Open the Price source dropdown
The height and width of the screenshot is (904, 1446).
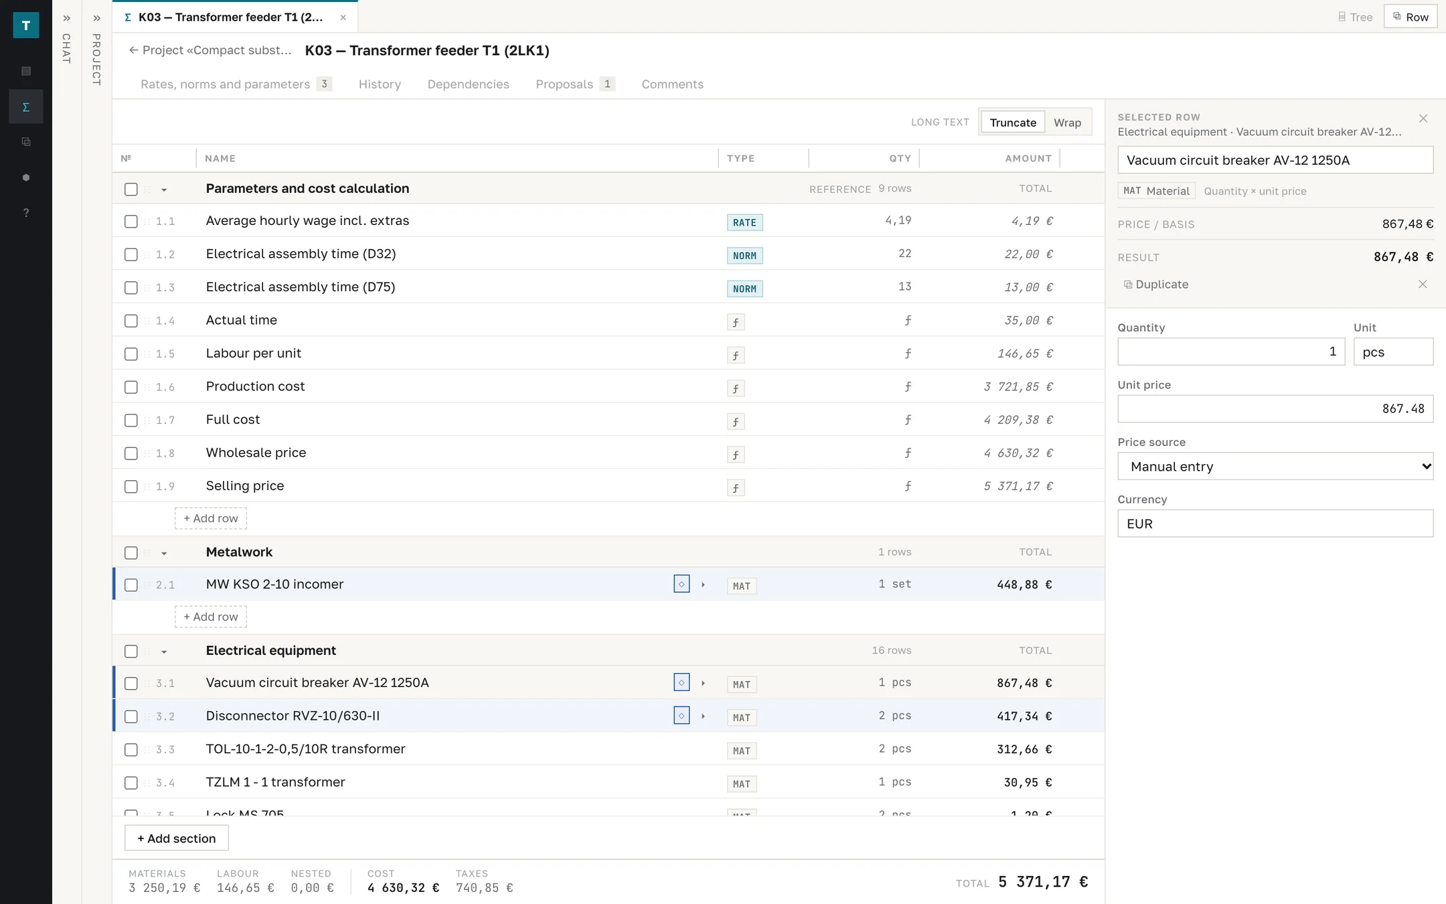pyautogui.click(x=1275, y=466)
